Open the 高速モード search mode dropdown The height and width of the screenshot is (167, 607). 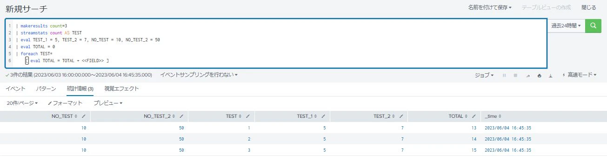point(579,75)
